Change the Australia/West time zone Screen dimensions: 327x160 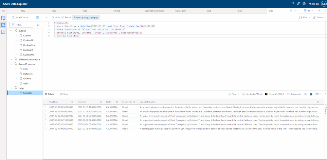tap(252, 94)
